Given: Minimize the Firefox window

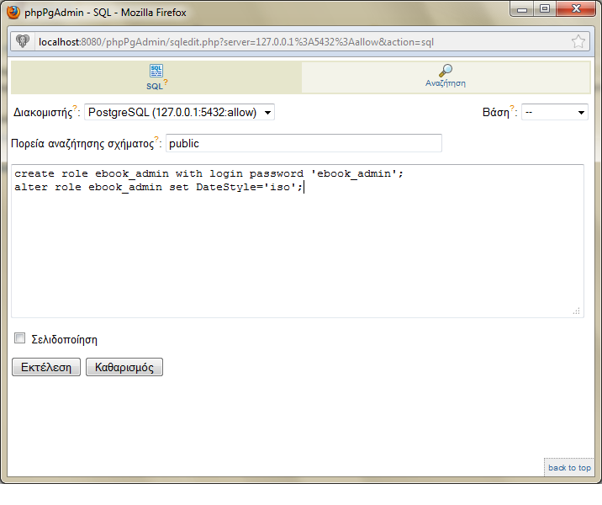Looking at the screenshot, I should [522, 9].
